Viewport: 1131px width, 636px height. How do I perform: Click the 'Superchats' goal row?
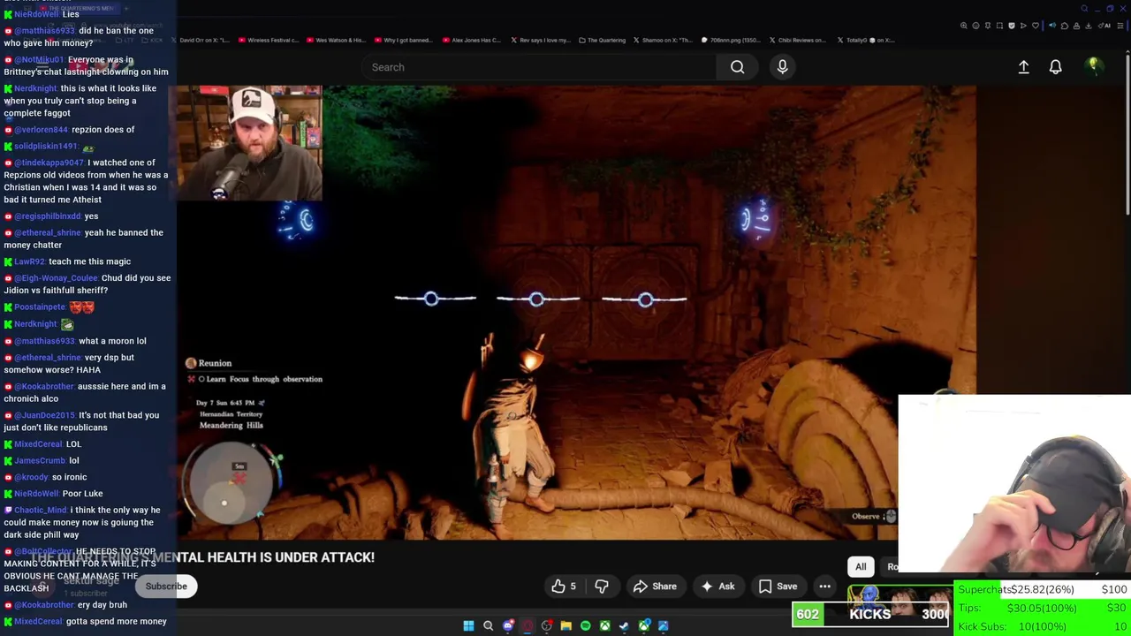pyautogui.click(x=1043, y=589)
